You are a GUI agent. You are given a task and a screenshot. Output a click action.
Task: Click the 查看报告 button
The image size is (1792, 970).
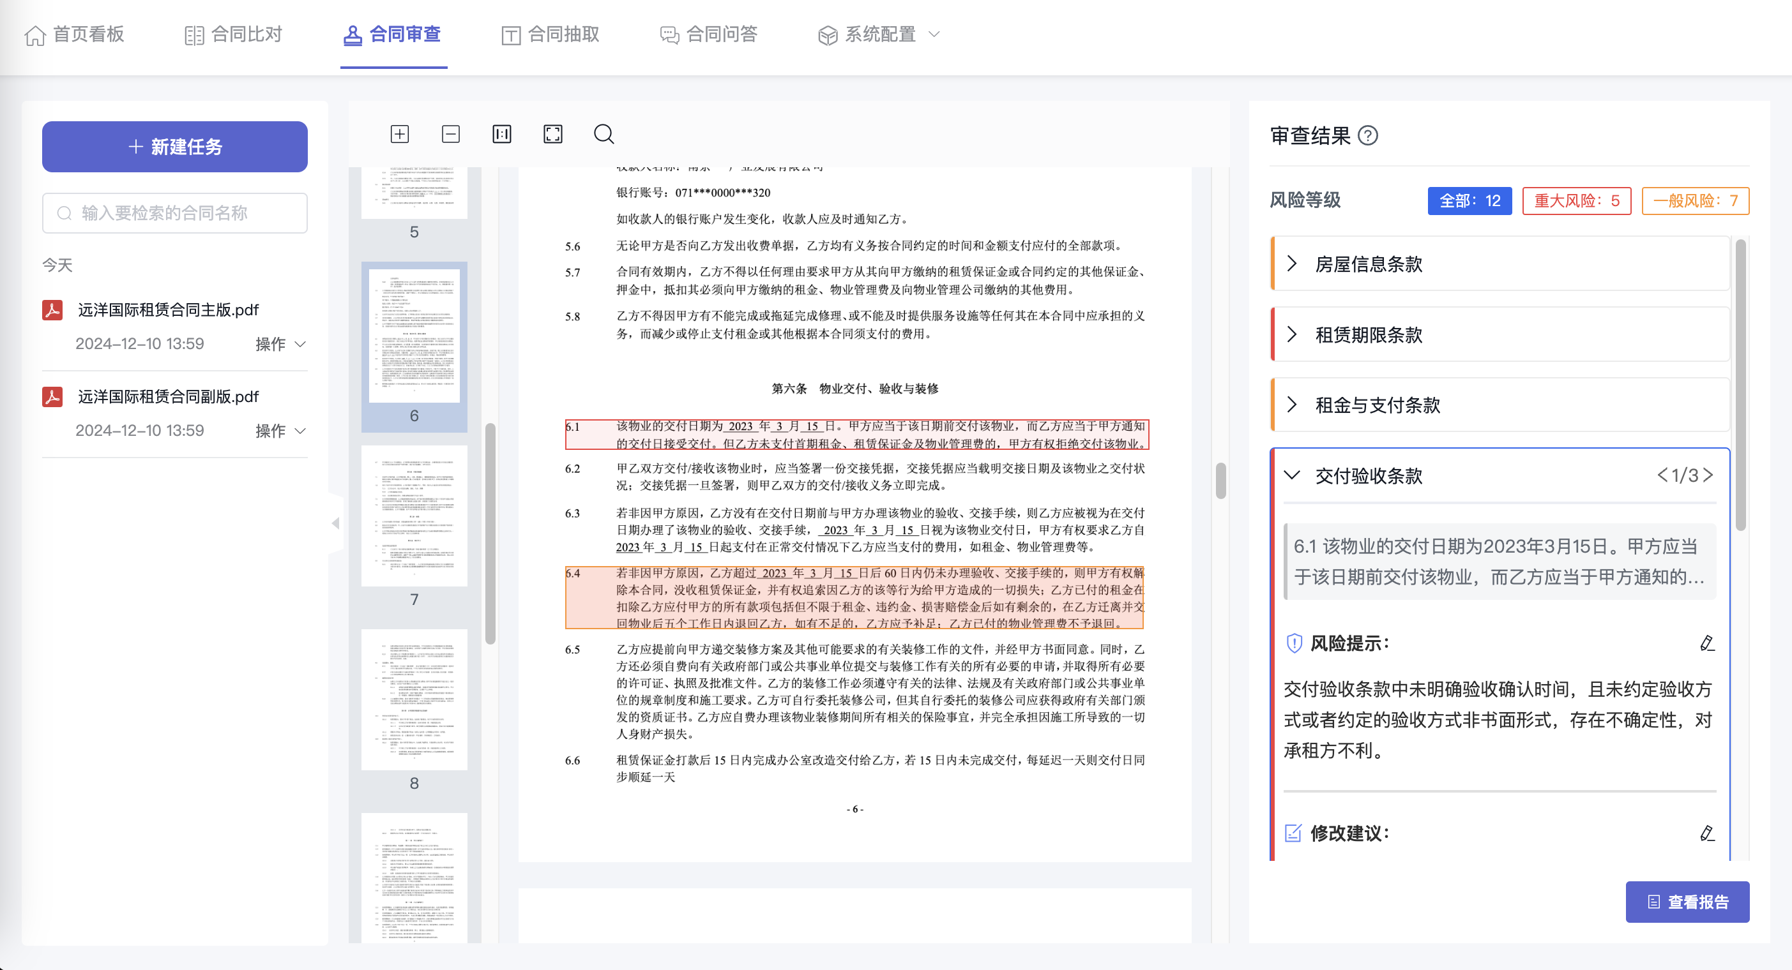tap(1687, 902)
